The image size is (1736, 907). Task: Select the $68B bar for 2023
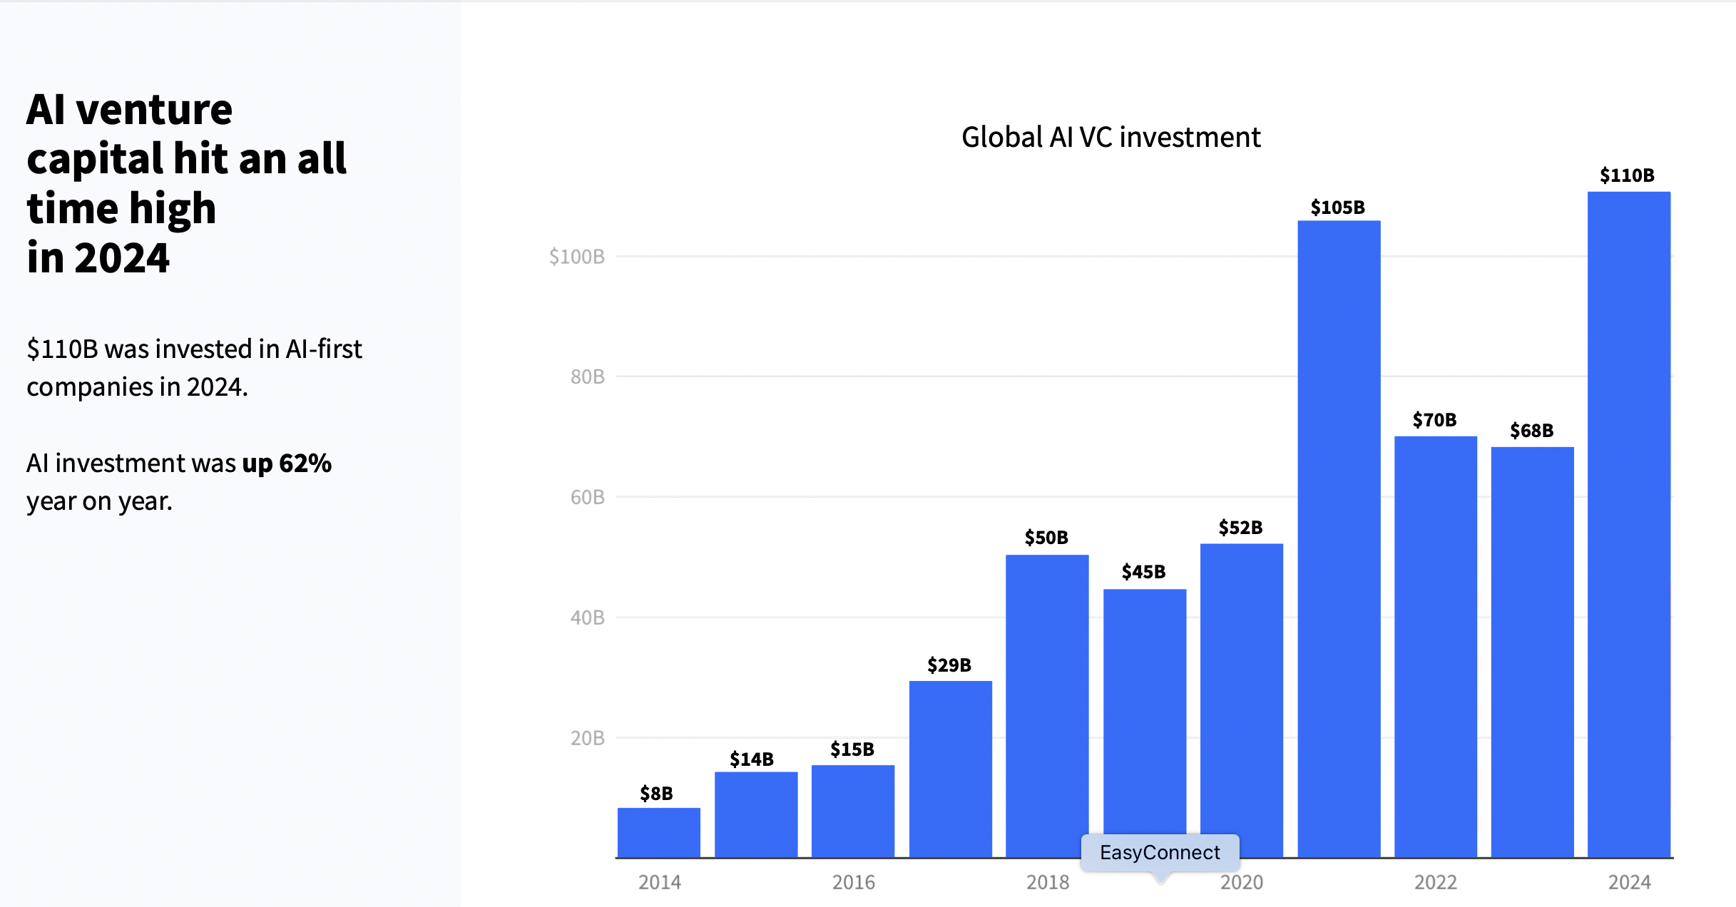pyautogui.click(x=1532, y=652)
